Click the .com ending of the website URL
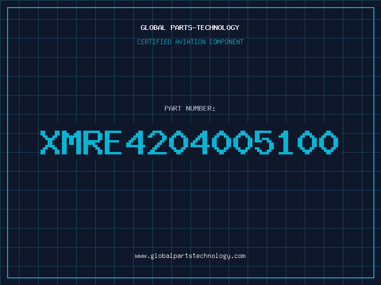 [238, 256]
